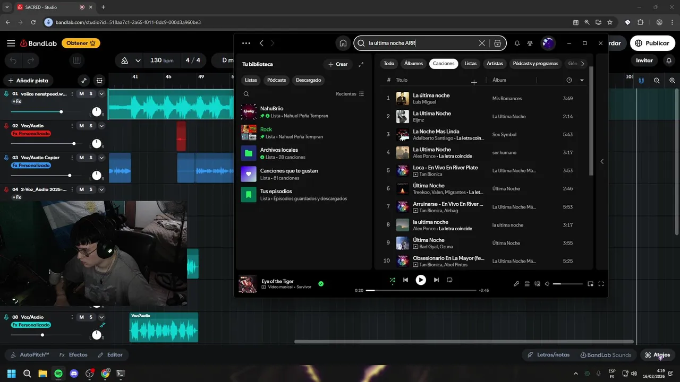Select Pódcasts y programas filter
This screenshot has width=680, height=382.
(535, 64)
